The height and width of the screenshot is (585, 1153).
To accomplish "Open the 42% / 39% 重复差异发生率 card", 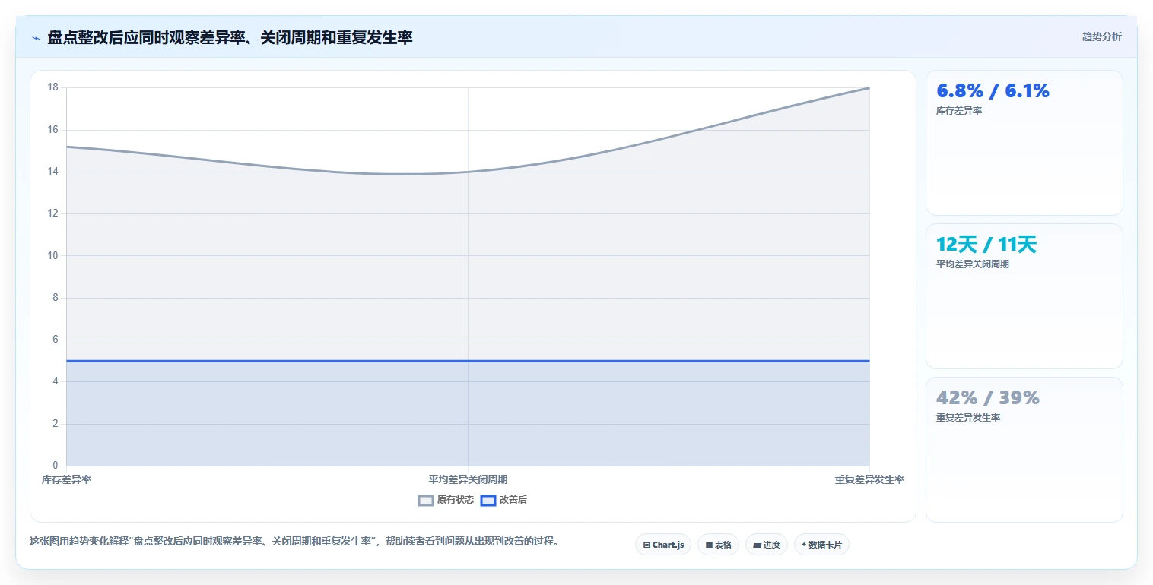I will point(1024,450).
